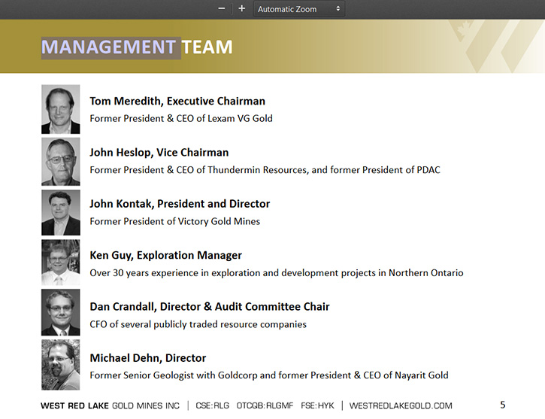This screenshot has height=419, width=545.
Task: Click the arrows on the zoom selector
Action: pyautogui.click(x=338, y=9)
